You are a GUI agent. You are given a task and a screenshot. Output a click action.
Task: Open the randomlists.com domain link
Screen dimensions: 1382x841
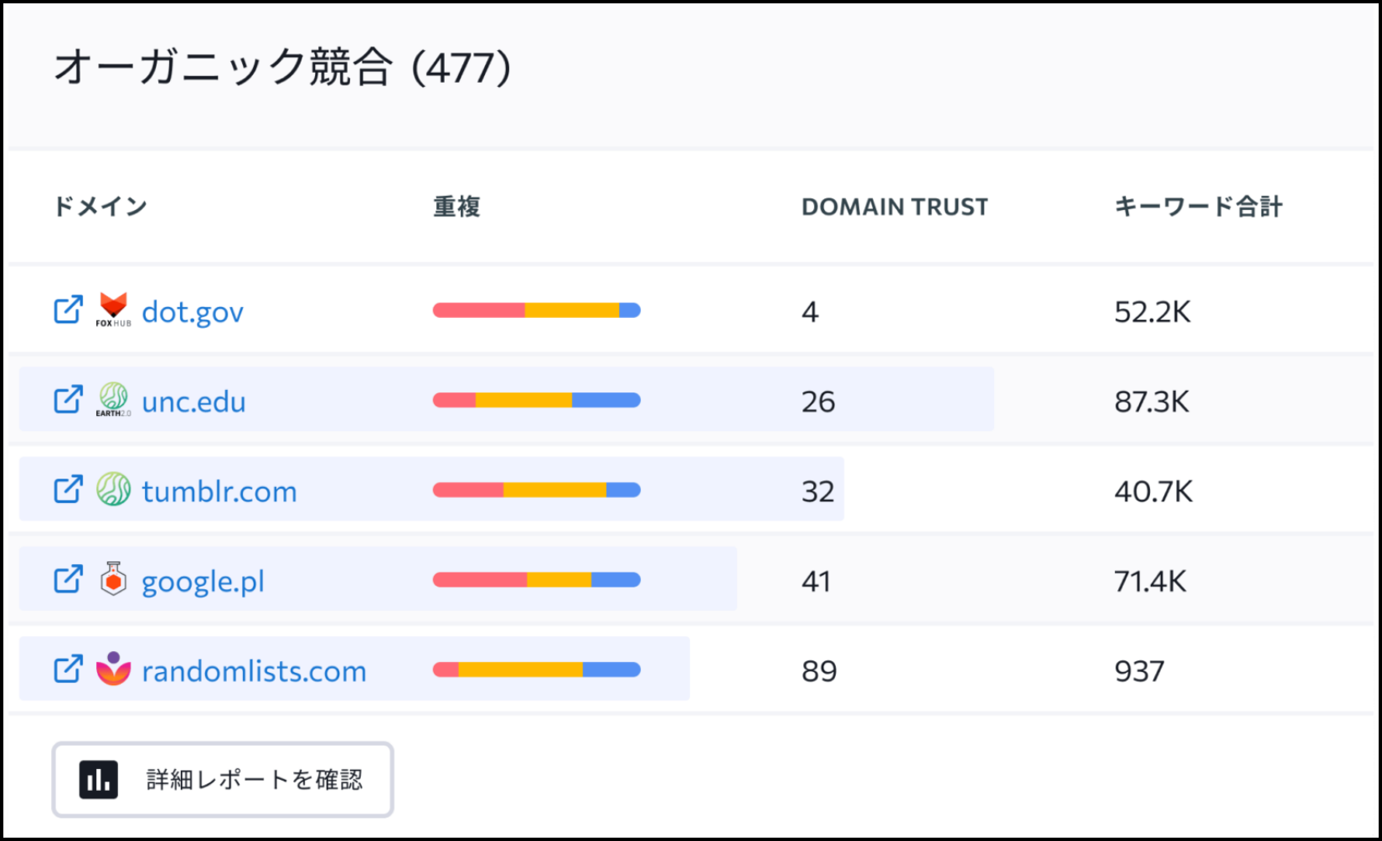254,671
